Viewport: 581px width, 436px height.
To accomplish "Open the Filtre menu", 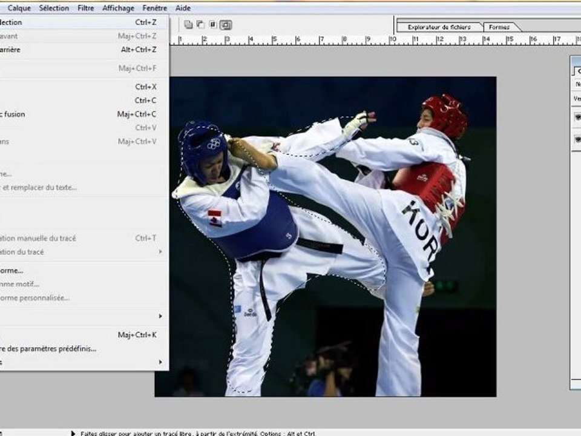I will pyautogui.click(x=85, y=8).
